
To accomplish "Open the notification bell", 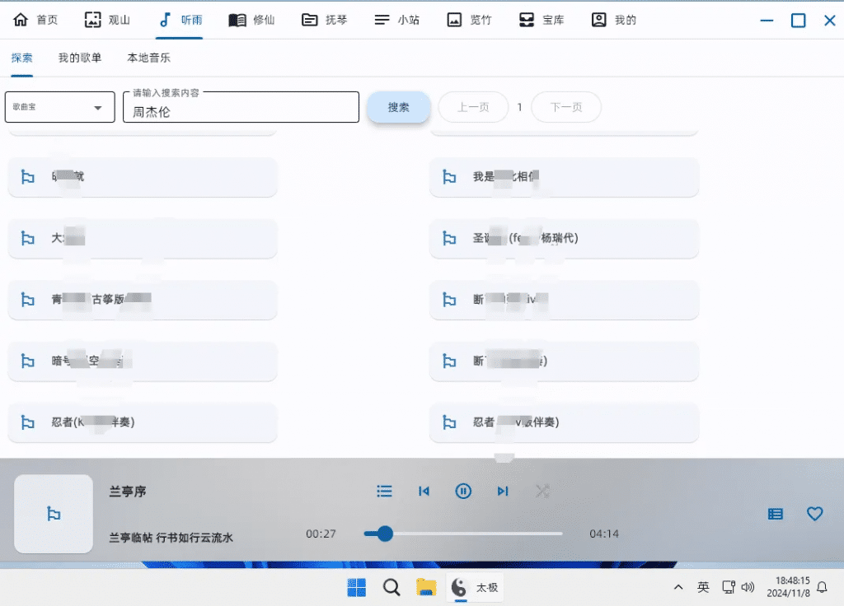I will (x=822, y=587).
